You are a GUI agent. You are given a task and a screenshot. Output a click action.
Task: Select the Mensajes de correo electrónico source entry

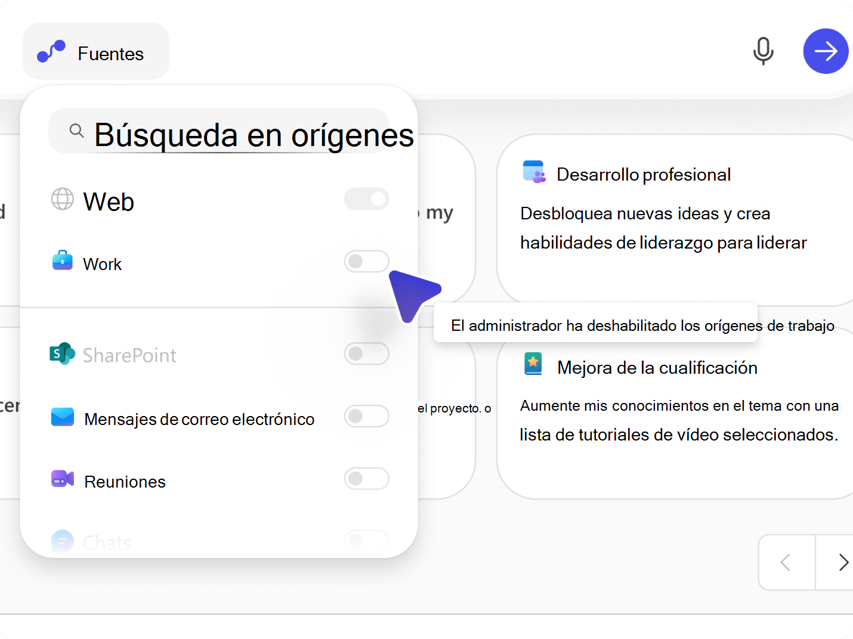(199, 418)
